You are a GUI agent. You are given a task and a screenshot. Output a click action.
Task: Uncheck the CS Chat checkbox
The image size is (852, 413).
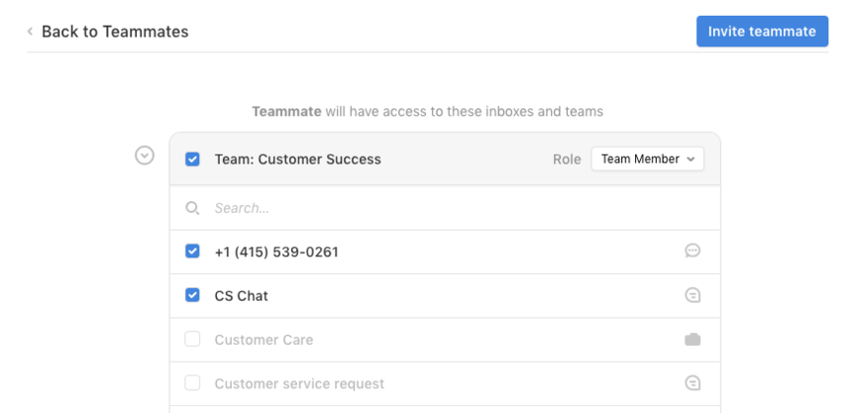(x=192, y=295)
